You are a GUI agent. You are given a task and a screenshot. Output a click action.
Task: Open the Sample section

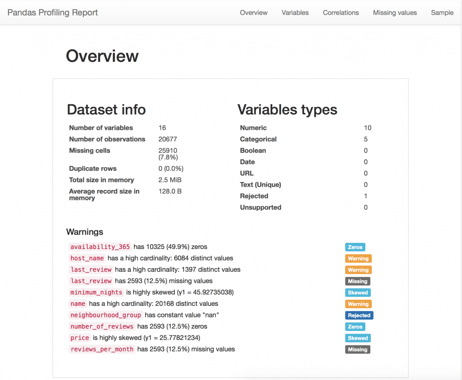click(442, 13)
